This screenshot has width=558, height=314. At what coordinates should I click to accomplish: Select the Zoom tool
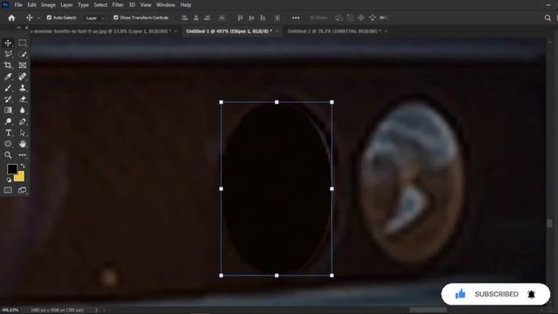[x=8, y=155]
